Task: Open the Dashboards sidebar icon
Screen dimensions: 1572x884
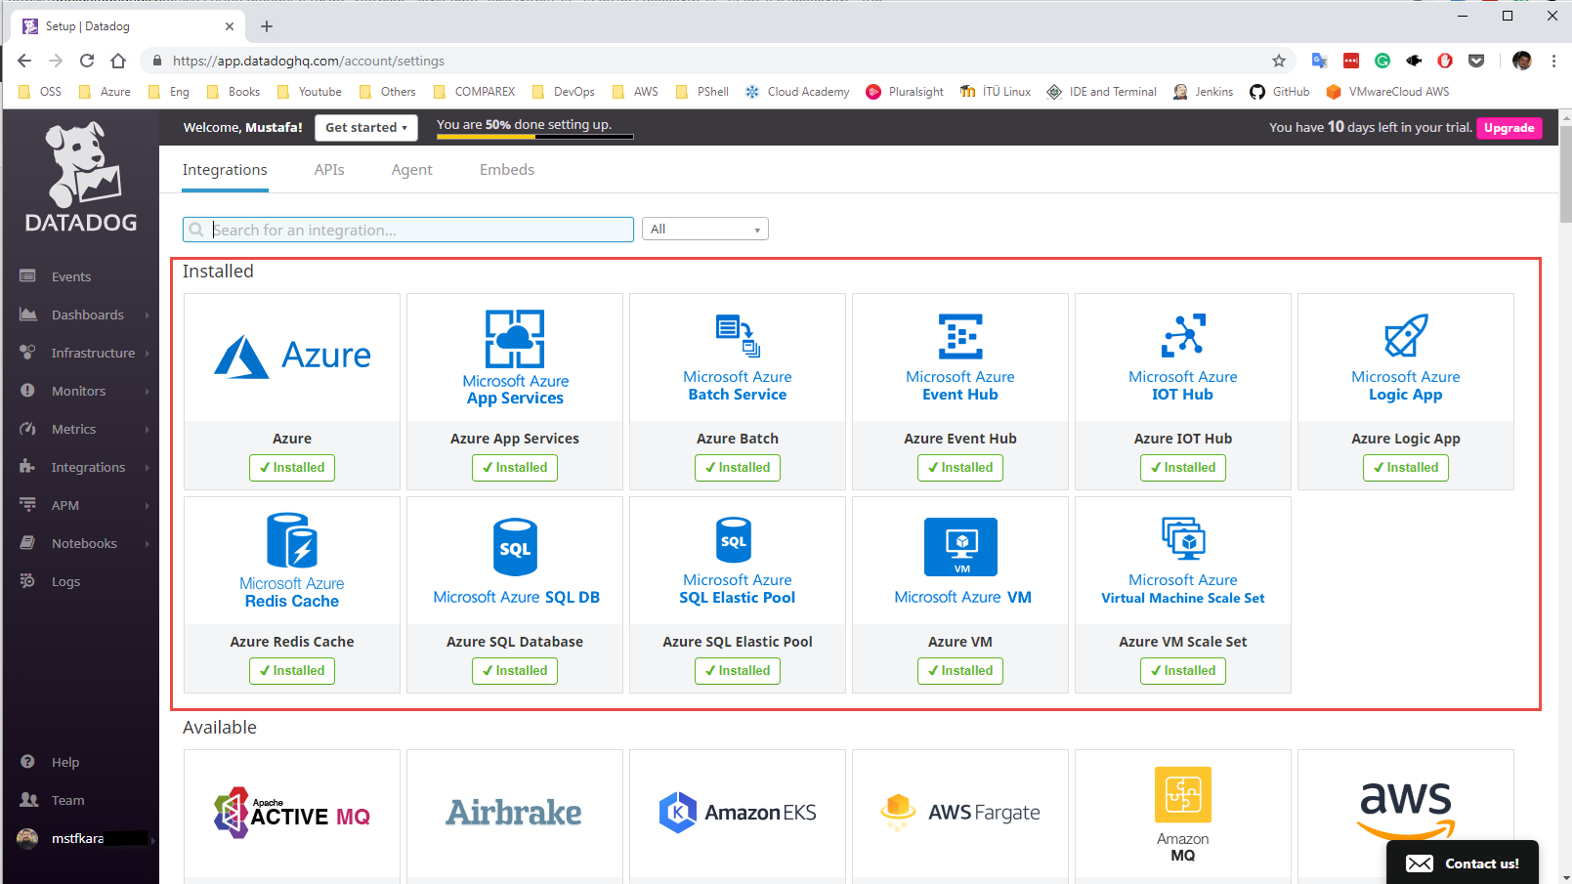Action: point(27,315)
